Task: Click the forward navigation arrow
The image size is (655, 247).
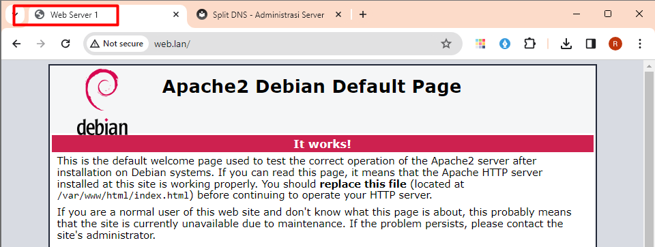Action: 41,44
